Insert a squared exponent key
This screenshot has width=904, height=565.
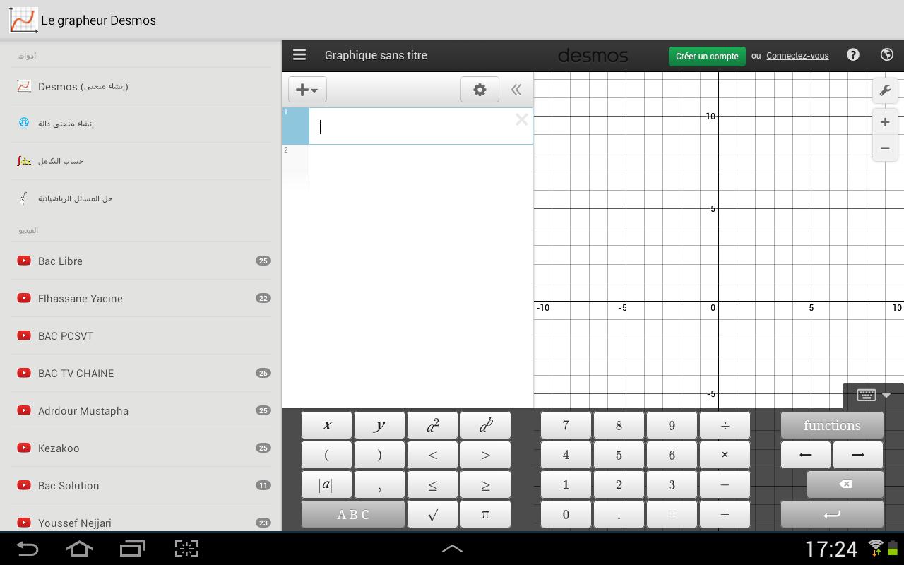(432, 425)
